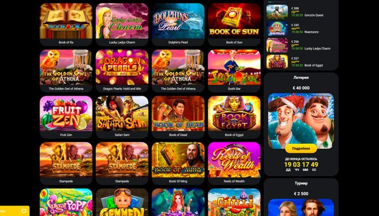Viewport: 379px width, 216px height.
Task: Select Reactoonz thumbnail in winners list
Action: click(277, 29)
